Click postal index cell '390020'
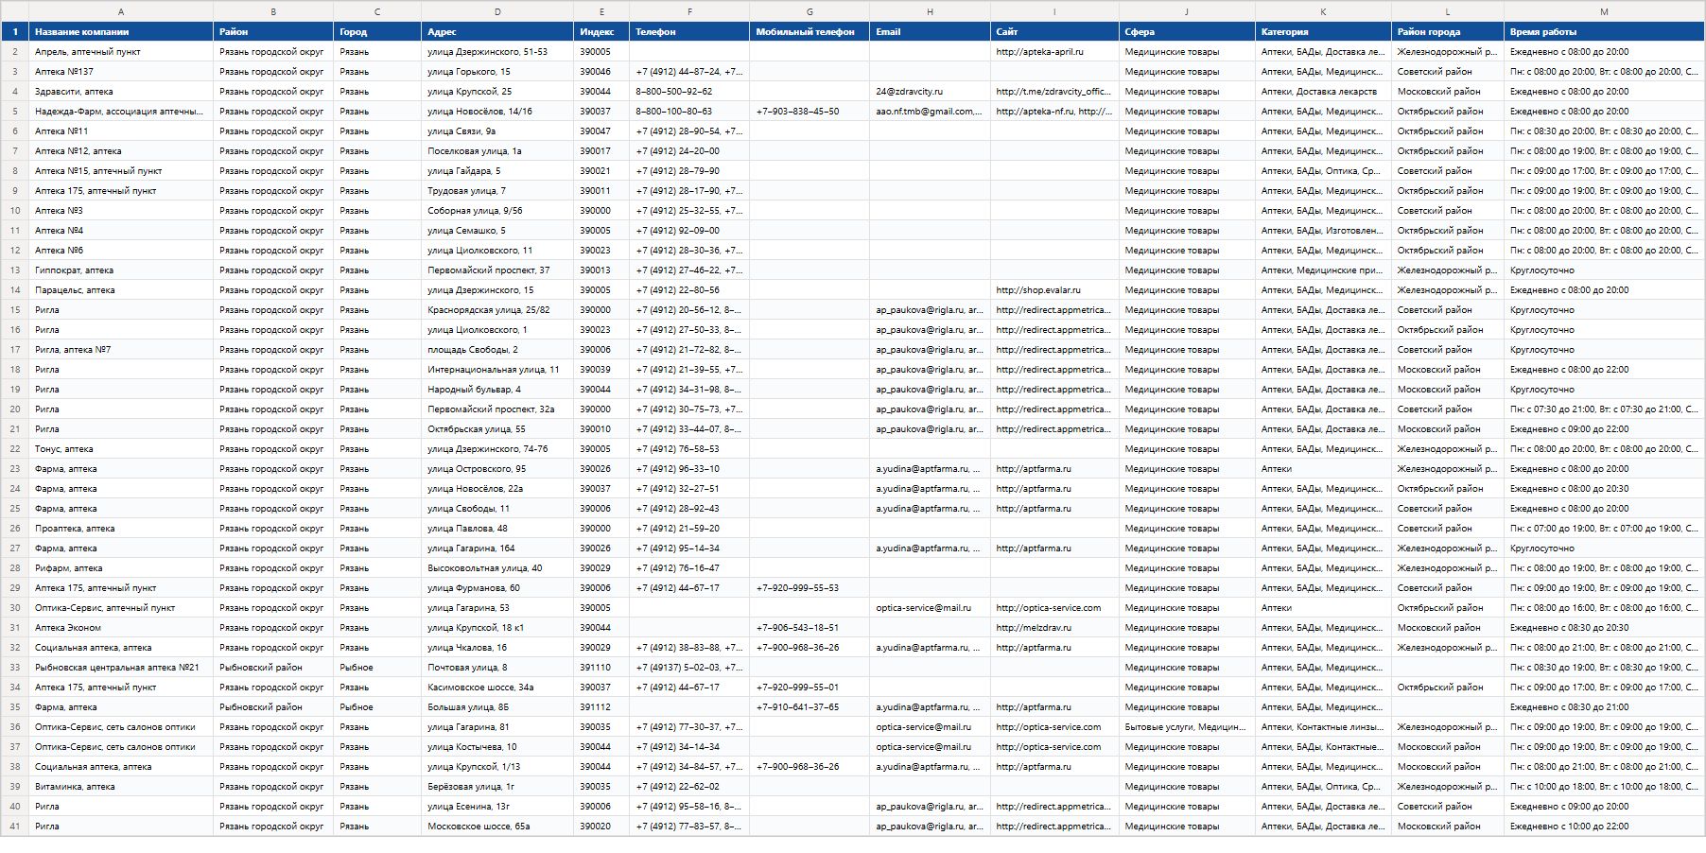Screen dimensions: 1706x853 pyautogui.click(x=601, y=826)
